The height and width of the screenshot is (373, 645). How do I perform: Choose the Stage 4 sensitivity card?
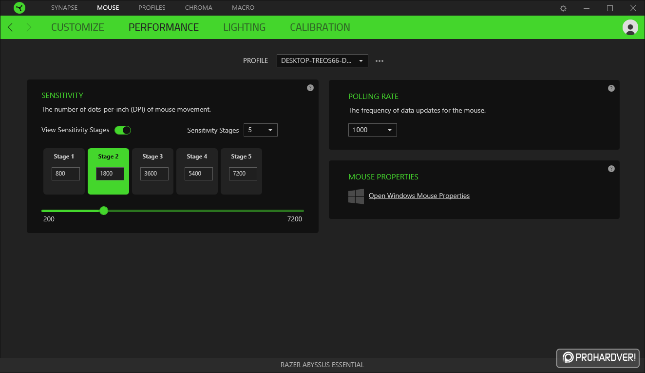point(197,172)
